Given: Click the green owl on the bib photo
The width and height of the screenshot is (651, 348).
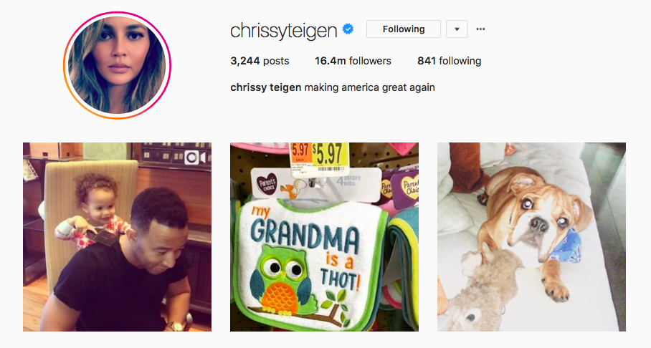Looking at the screenshot, I should [x=281, y=279].
